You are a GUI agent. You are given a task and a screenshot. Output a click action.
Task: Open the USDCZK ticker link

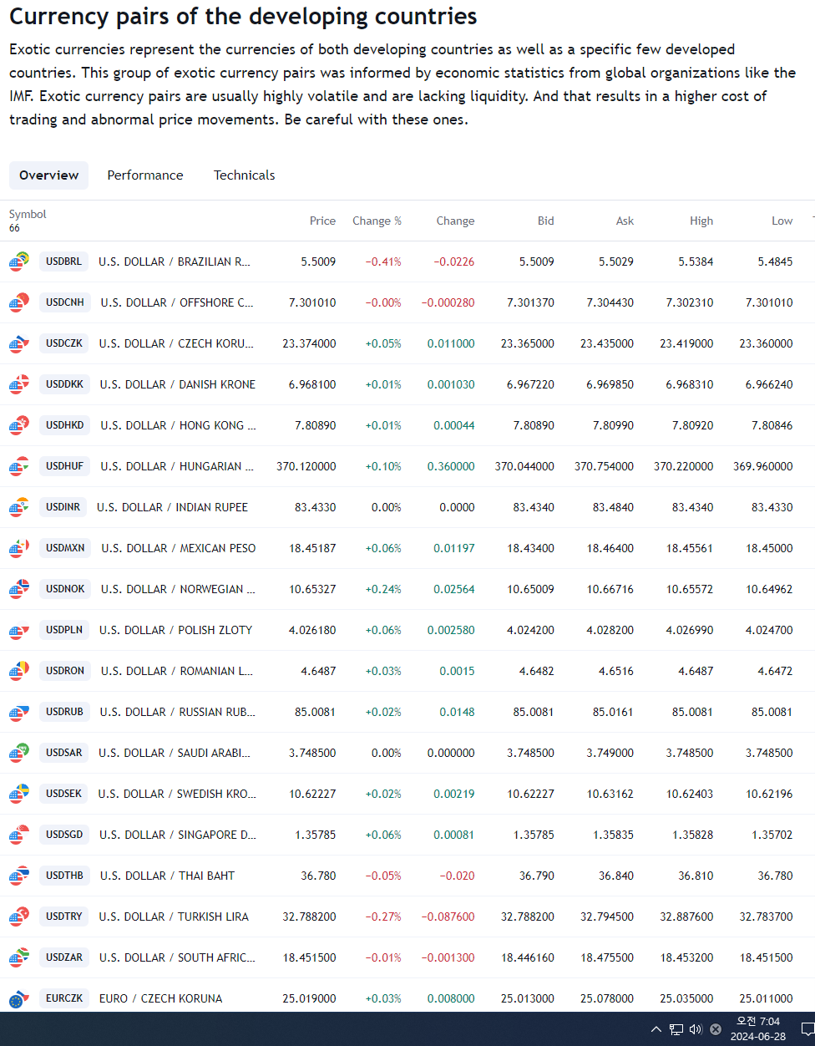point(63,343)
